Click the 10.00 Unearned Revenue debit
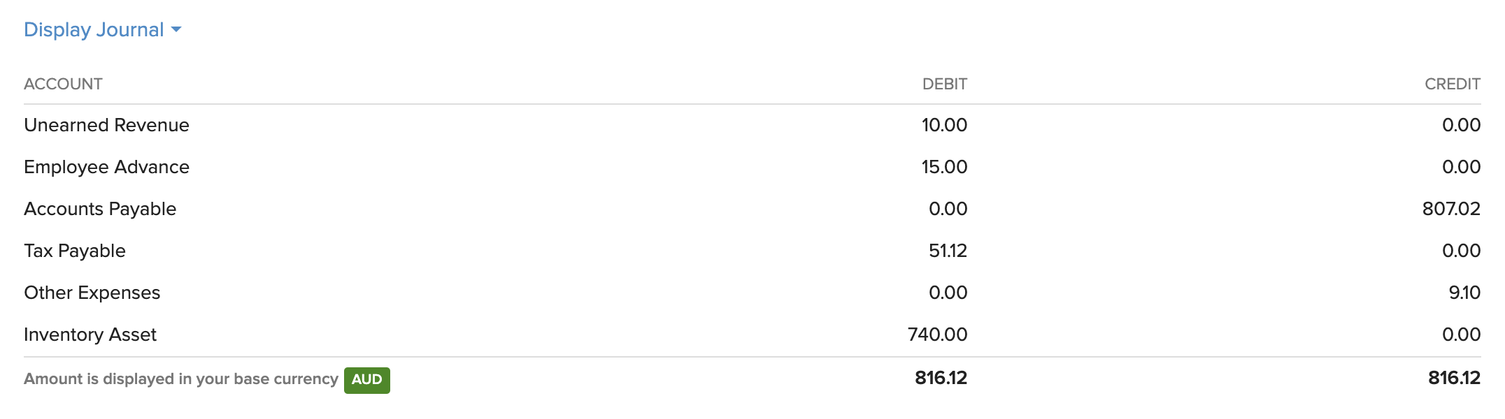This screenshot has width=1505, height=419. (x=944, y=126)
